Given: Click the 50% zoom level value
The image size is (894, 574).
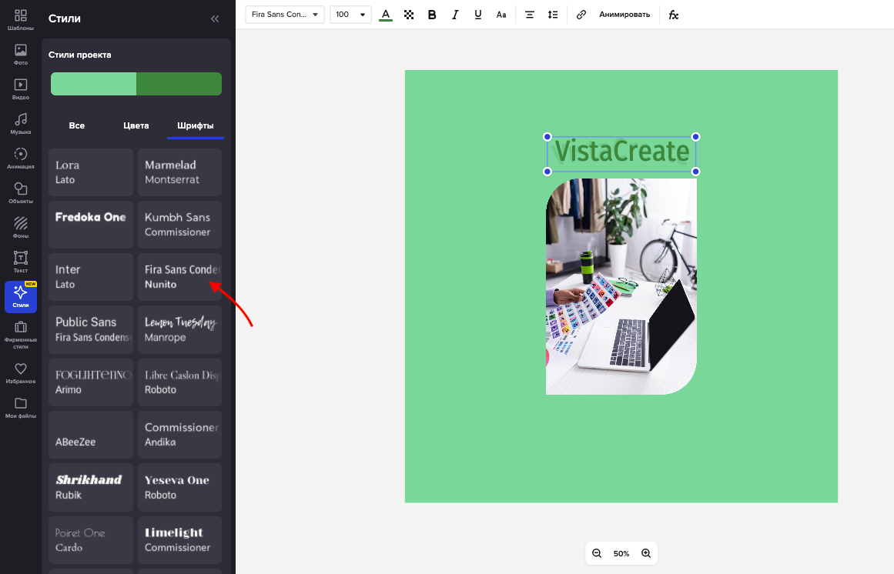Looking at the screenshot, I should 621,553.
